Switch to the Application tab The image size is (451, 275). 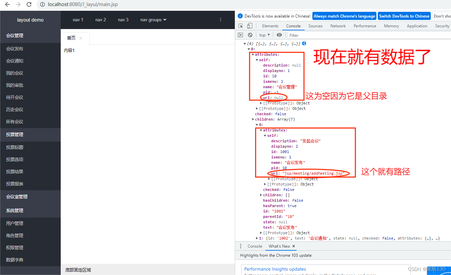[x=417, y=26]
